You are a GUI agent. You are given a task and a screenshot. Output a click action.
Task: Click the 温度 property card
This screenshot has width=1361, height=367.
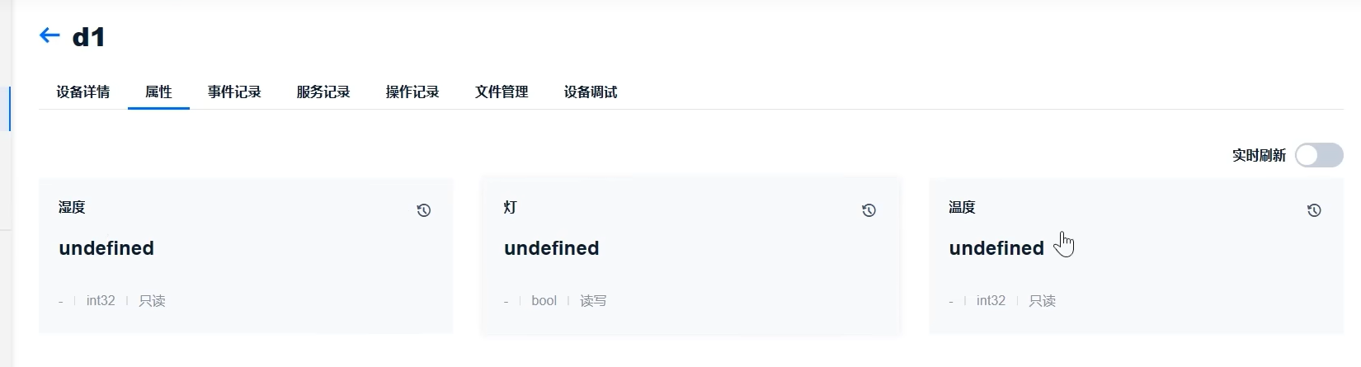click(1137, 256)
